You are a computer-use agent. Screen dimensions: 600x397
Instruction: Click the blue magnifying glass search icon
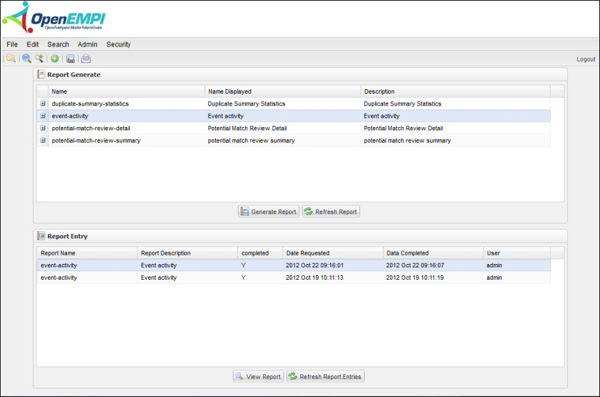coord(26,58)
